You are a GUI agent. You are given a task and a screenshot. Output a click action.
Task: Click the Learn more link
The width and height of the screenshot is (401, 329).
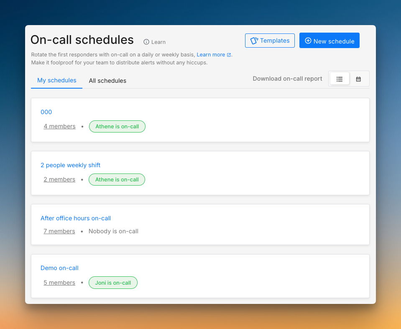[212, 54]
